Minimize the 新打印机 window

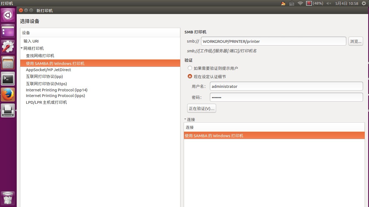pyautogui.click(x=26, y=11)
